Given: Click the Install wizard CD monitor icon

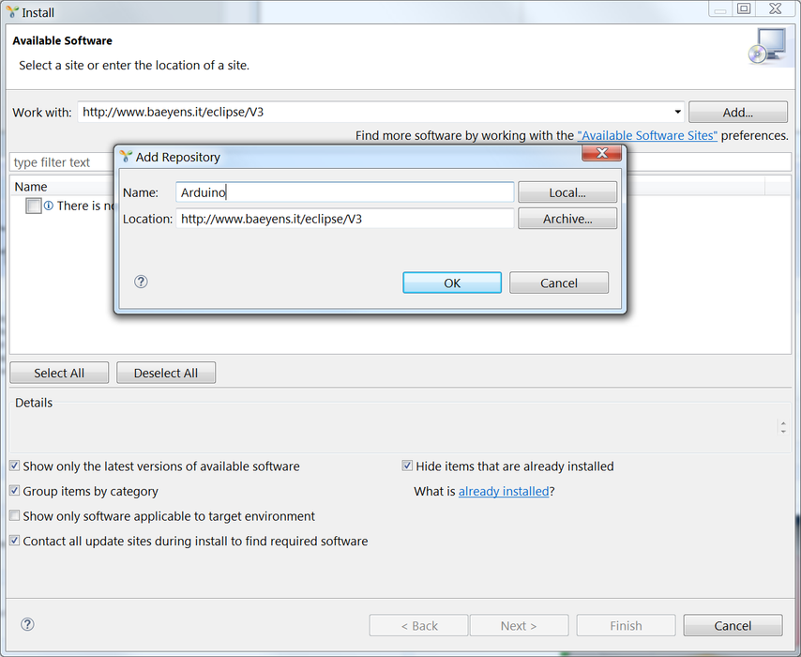Looking at the screenshot, I should (768, 46).
